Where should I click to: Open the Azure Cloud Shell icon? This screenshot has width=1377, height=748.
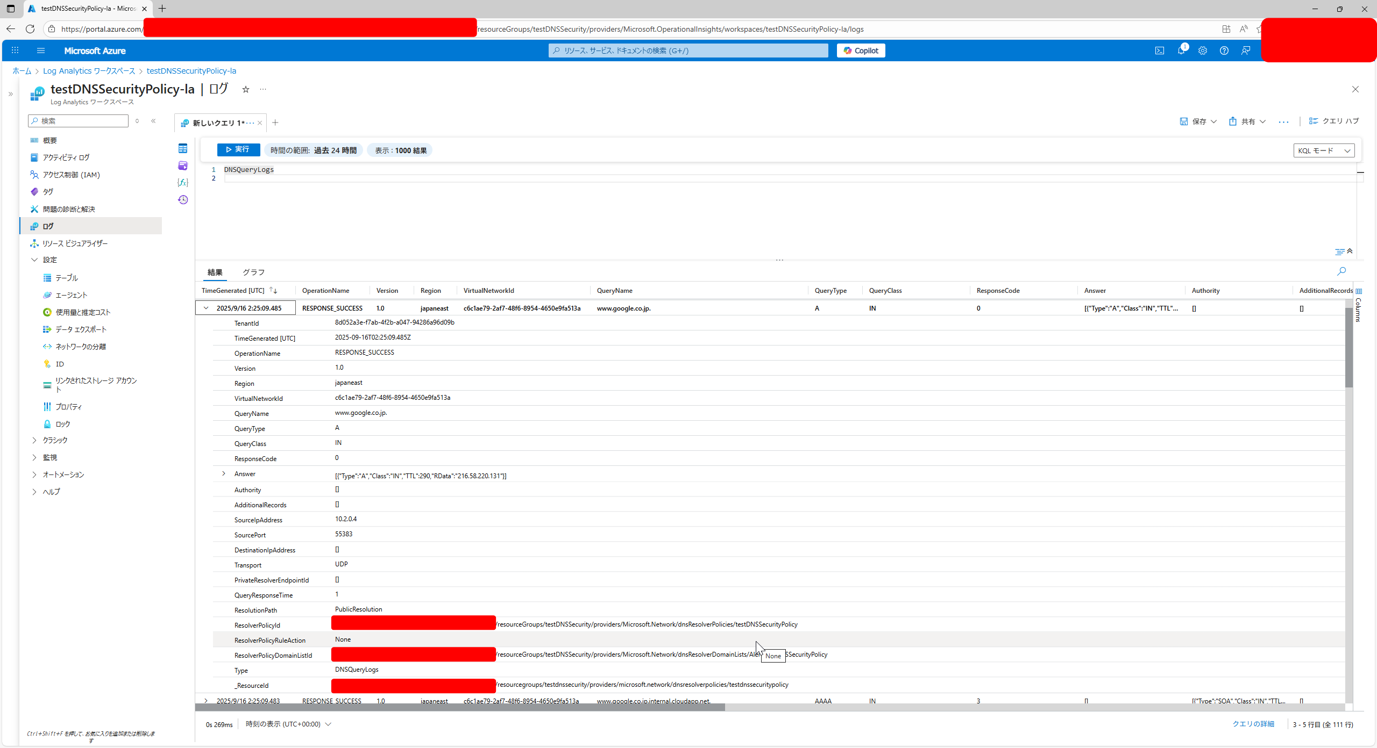click(x=1159, y=51)
